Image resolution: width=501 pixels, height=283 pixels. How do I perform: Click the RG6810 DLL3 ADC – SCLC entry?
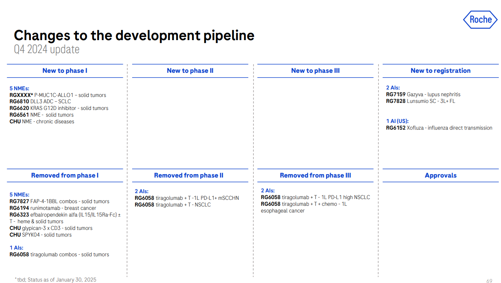[x=40, y=101]
